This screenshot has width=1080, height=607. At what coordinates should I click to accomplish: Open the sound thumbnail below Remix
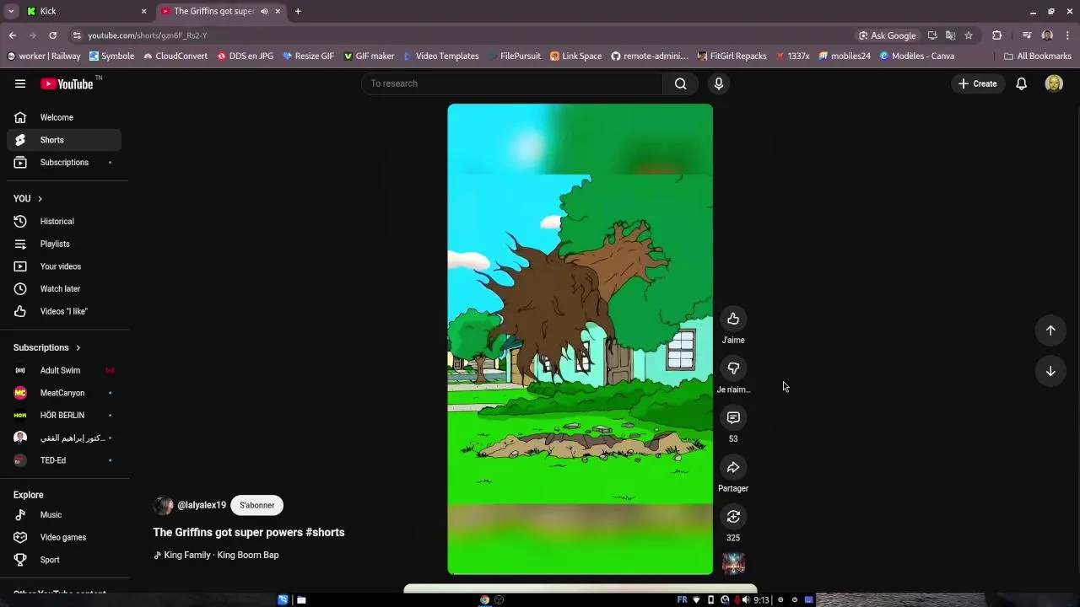pyautogui.click(x=733, y=563)
